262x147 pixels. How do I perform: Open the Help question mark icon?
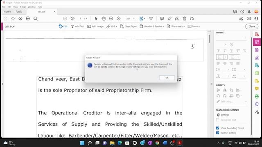[x=242, y=12]
